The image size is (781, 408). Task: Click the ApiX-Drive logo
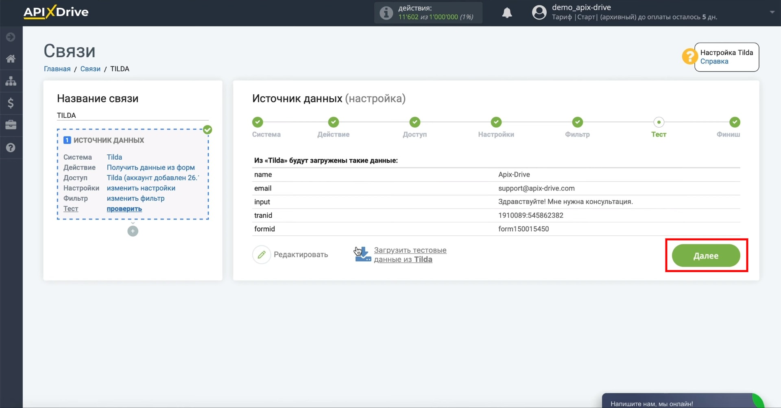click(x=56, y=12)
